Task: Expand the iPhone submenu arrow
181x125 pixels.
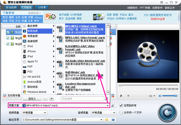Action: tap(54, 51)
